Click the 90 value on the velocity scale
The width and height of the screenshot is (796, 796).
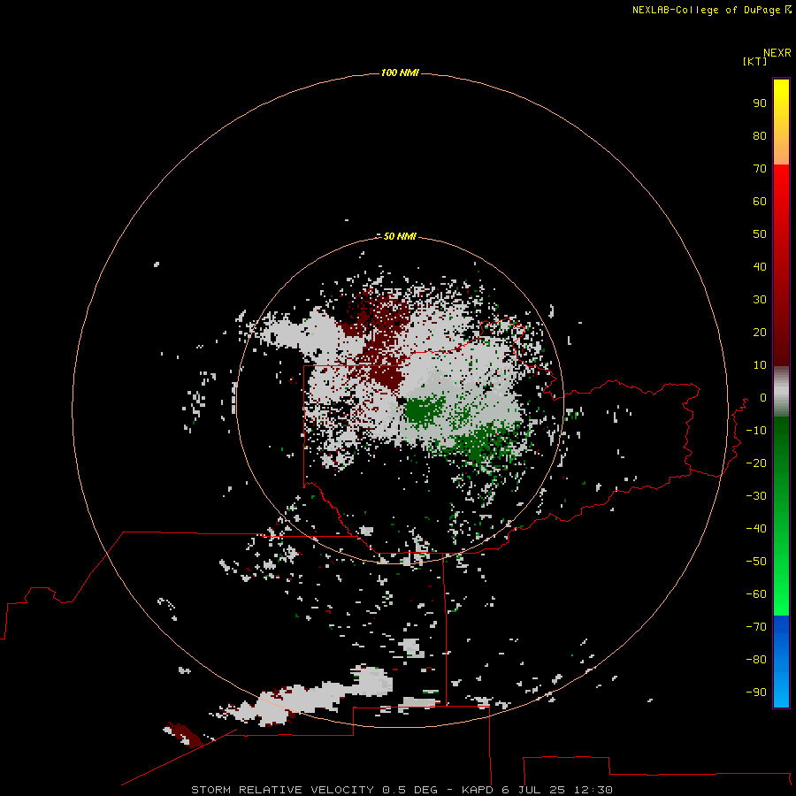[760, 103]
